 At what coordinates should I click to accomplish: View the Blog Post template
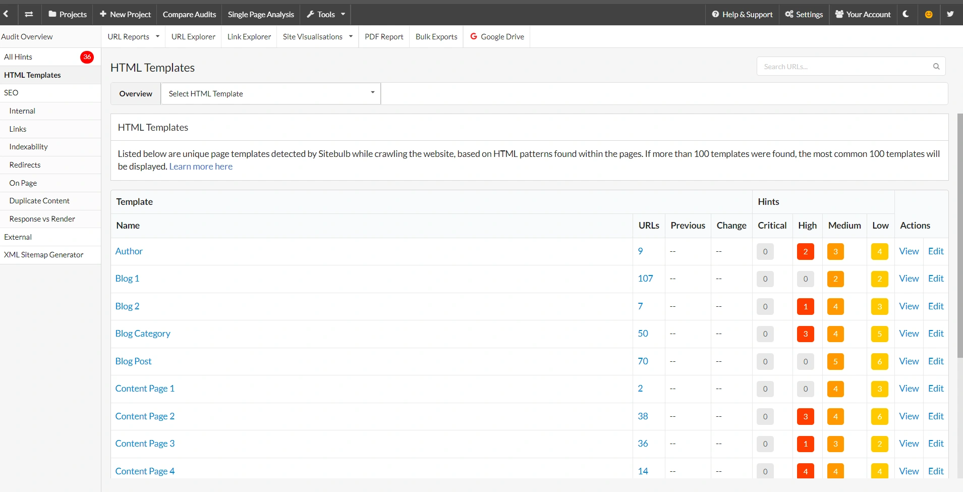(909, 361)
